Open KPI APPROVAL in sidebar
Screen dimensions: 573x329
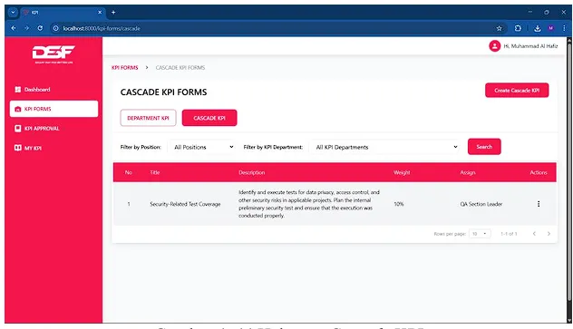tap(53, 129)
